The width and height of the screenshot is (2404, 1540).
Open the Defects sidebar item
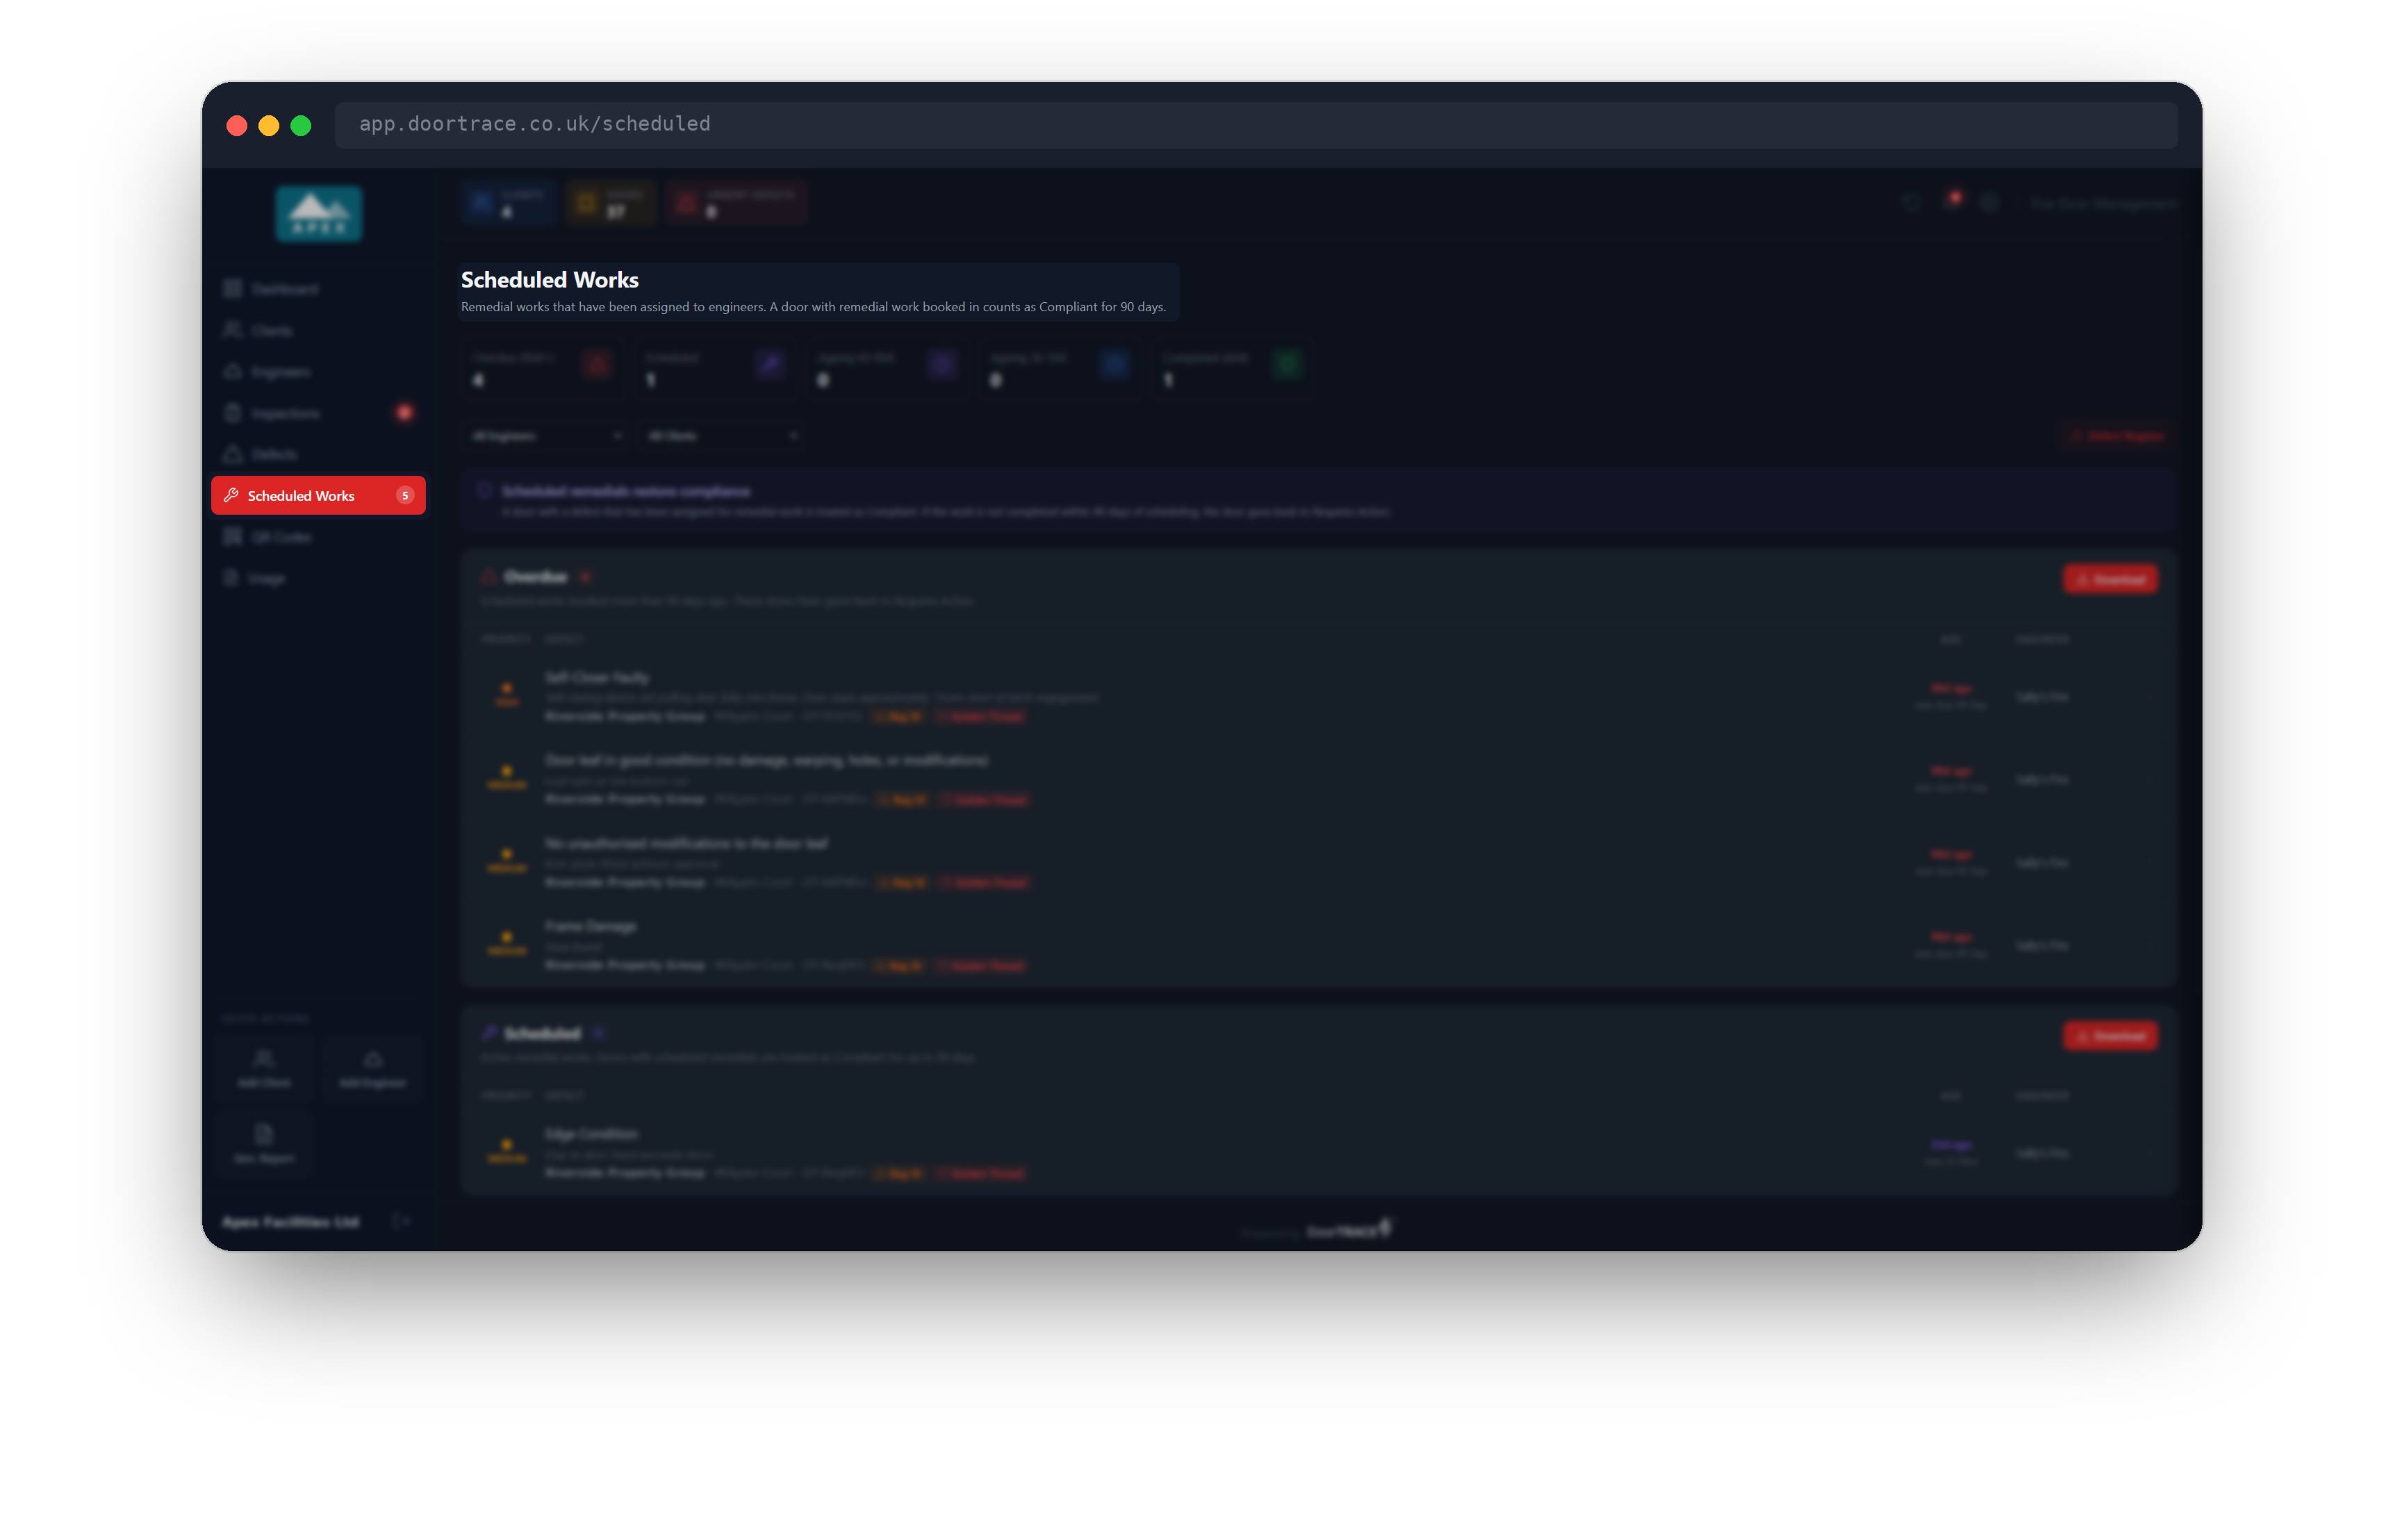pyautogui.click(x=318, y=454)
